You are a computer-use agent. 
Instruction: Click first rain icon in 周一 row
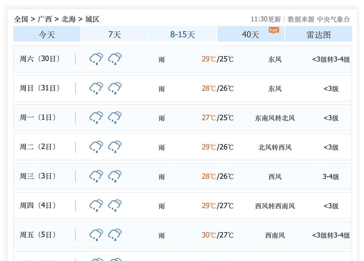[96, 117]
